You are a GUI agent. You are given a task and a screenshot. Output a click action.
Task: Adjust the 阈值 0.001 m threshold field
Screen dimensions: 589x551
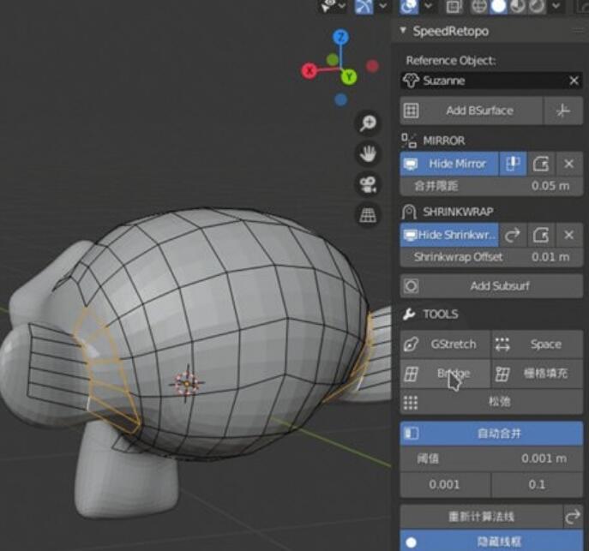(491, 458)
